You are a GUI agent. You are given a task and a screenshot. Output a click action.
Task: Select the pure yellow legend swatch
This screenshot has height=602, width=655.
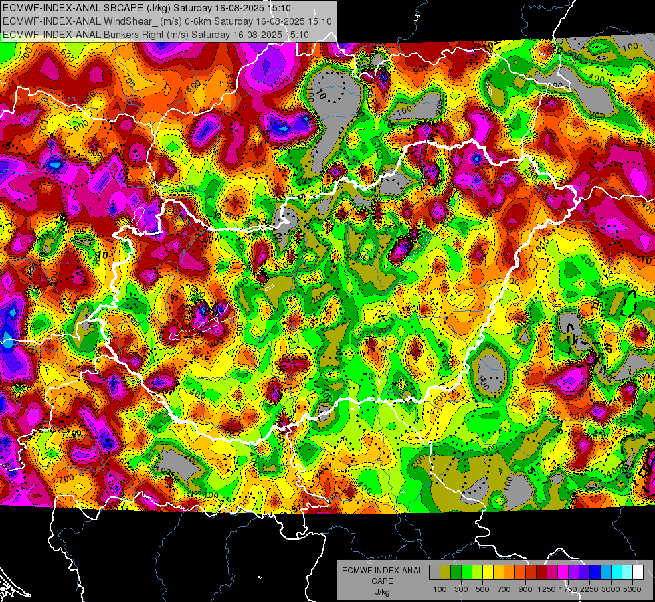[x=488, y=572]
